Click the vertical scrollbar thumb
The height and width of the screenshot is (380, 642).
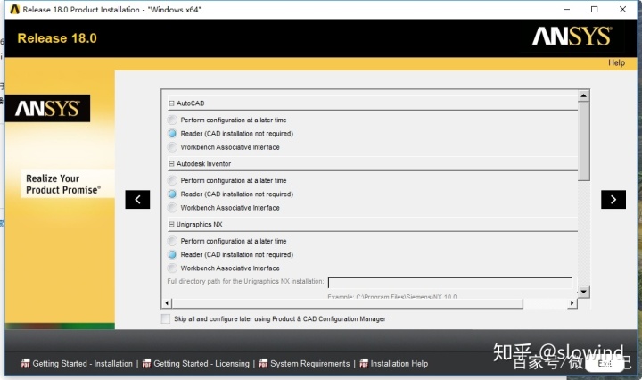pos(583,141)
